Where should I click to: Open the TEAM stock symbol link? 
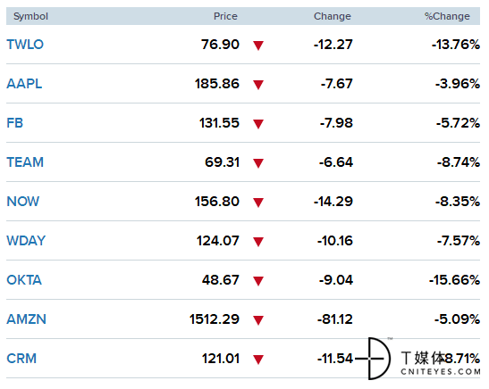tap(25, 162)
